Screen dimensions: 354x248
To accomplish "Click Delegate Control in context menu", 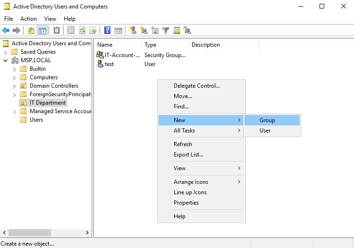I will pyautogui.click(x=196, y=86).
